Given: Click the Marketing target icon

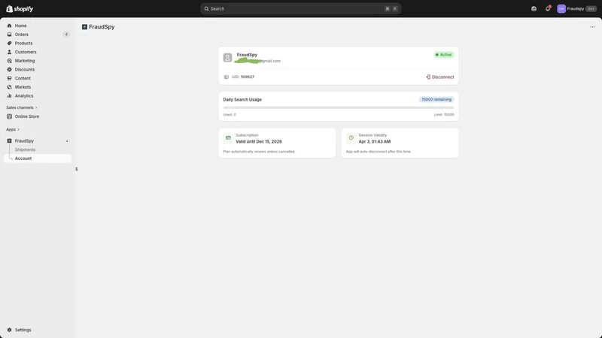Looking at the screenshot, I should pos(10,61).
